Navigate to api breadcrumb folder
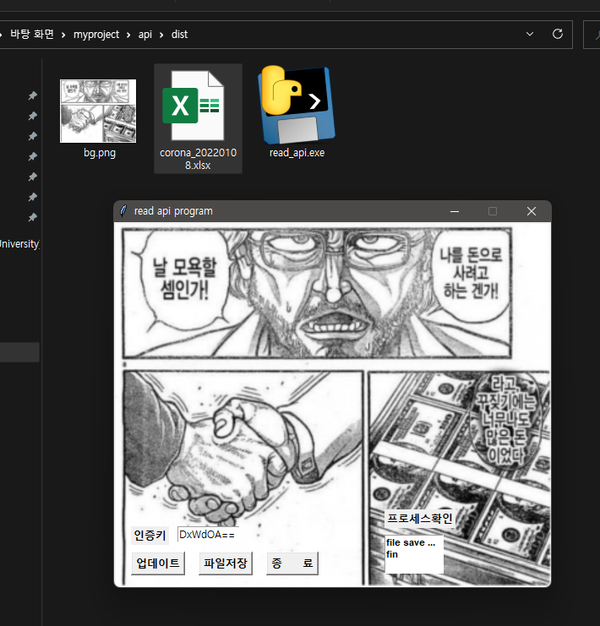The height and width of the screenshot is (626, 600). click(145, 35)
